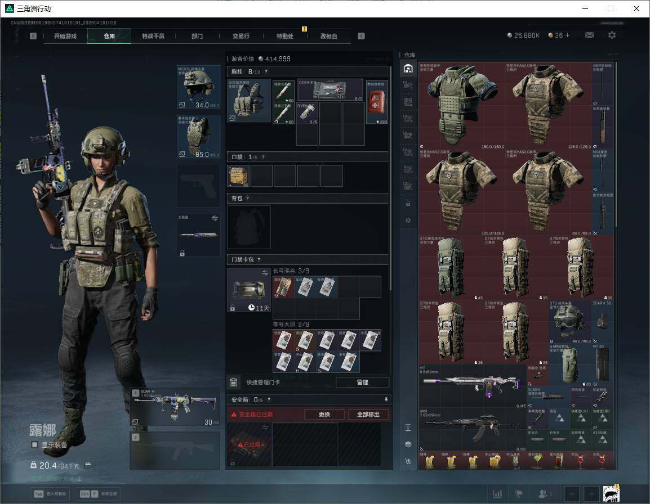
Task: Select the GT1 helmet 48.0 in warehouse
Action: [x=570, y=321]
